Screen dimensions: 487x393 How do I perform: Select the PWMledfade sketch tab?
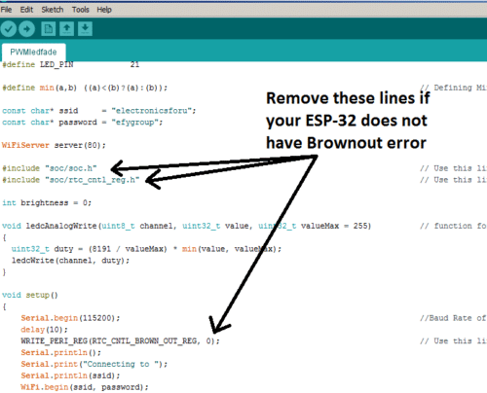click(33, 53)
